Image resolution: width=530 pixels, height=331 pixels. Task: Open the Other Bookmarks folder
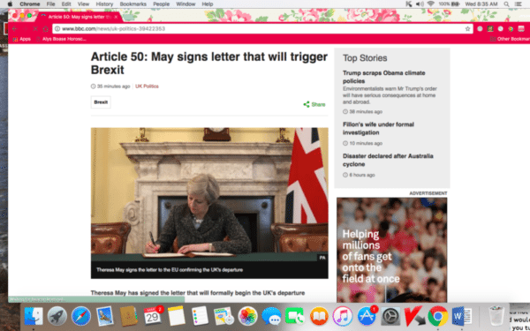tap(510, 39)
